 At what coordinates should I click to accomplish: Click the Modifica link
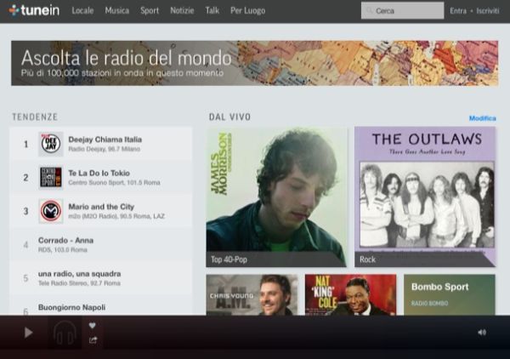pos(482,118)
